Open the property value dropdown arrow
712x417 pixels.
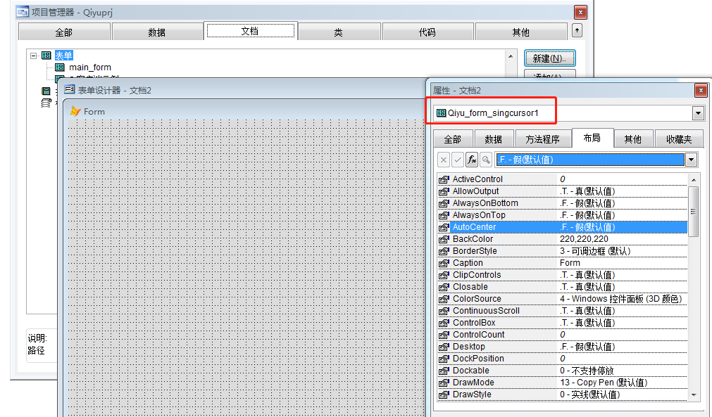(x=691, y=160)
